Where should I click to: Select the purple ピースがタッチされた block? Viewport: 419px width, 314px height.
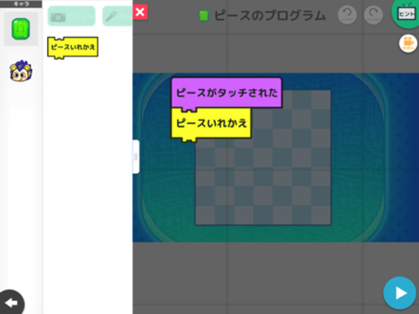tap(227, 93)
